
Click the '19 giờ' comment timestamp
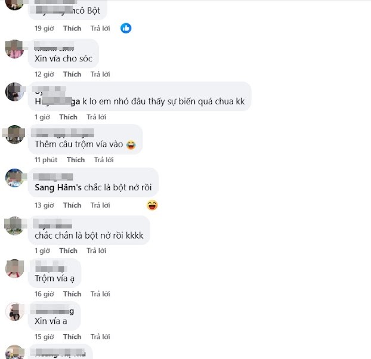(x=44, y=29)
